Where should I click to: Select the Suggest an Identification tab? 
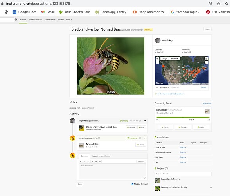pos(101,156)
